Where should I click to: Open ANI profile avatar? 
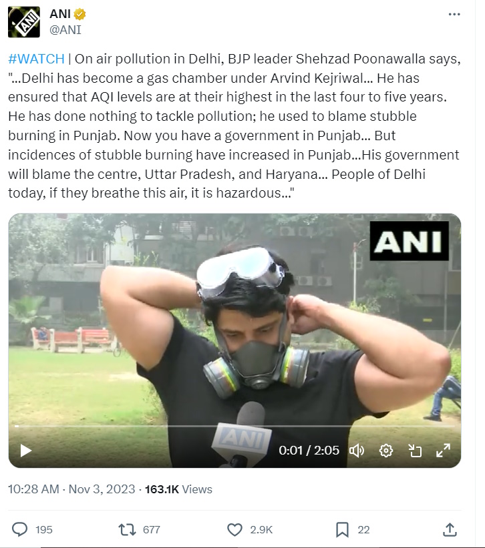pyautogui.click(x=23, y=21)
